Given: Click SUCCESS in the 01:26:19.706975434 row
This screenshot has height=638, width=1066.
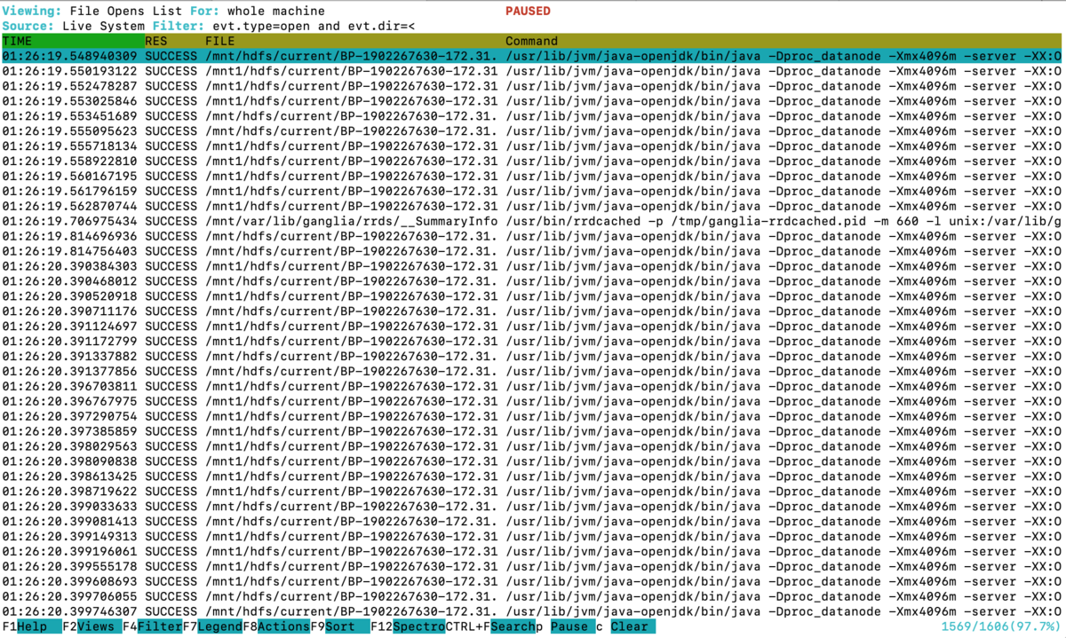Looking at the screenshot, I should pyautogui.click(x=171, y=221).
